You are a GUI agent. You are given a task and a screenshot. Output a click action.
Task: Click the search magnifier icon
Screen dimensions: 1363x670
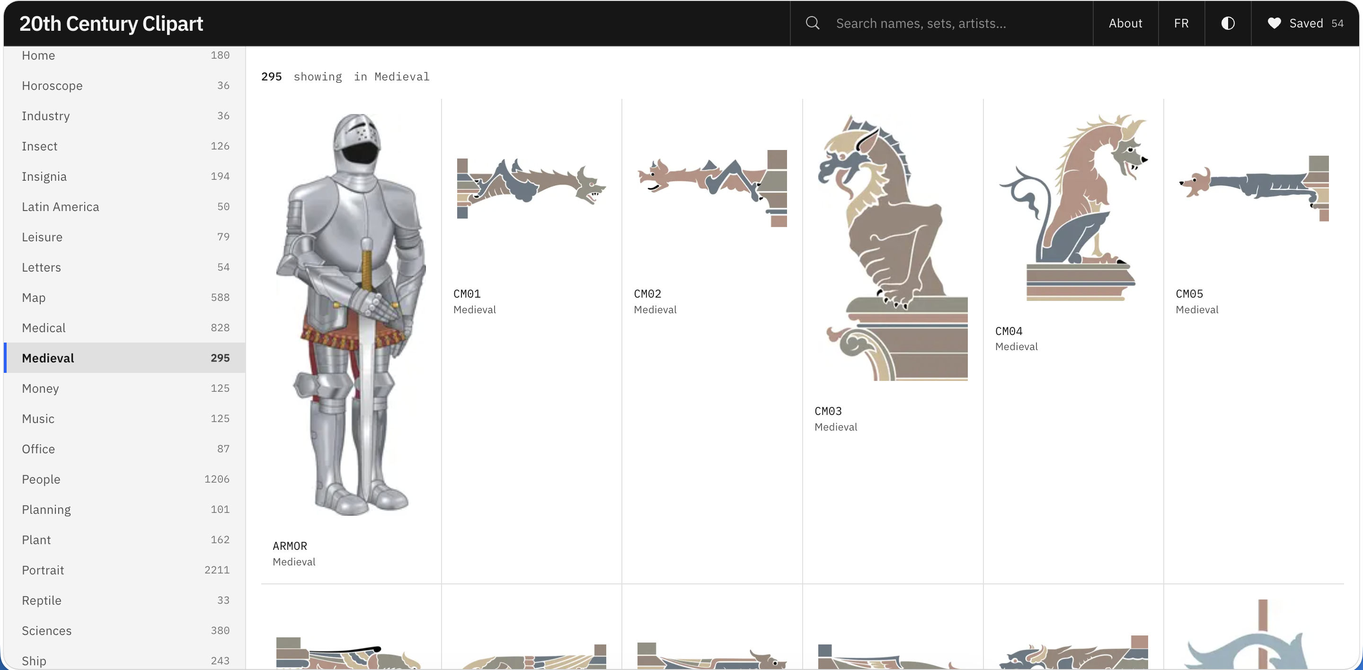point(812,23)
